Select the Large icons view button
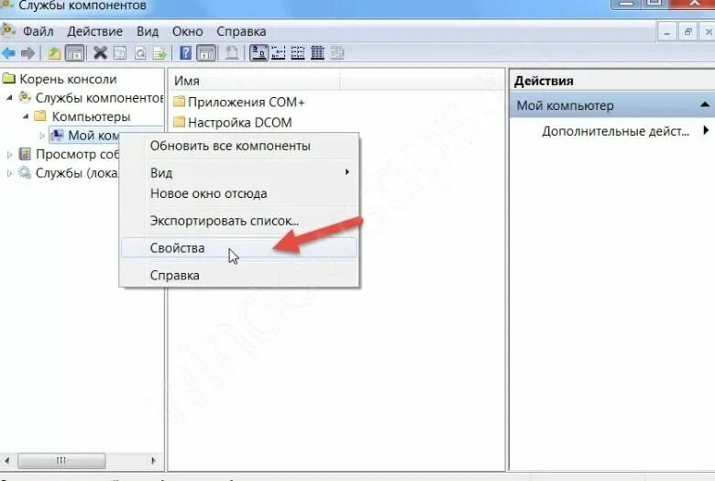The image size is (715, 481). click(258, 53)
